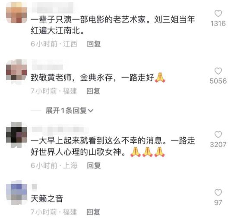This screenshot has height=218, width=234.
Task: Reply to the 天籁之音 comment
Action: tap(93, 212)
